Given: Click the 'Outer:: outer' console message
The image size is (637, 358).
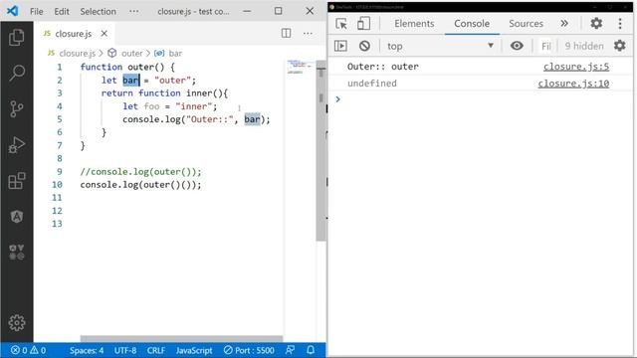Looking at the screenshot, I should (382, 67).
